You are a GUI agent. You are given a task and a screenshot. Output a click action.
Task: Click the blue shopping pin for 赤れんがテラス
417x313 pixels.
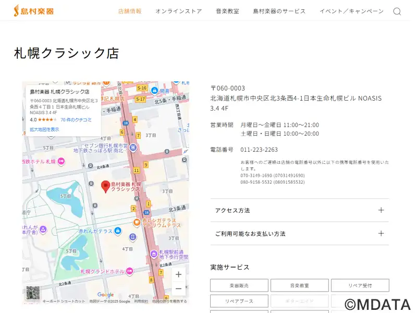click(118, 231)
